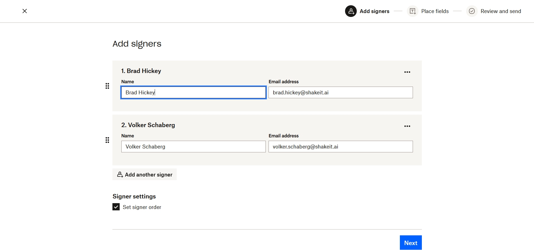Screen dimensions: 534x252
Task: Click the Add signers page title
Action: click(x=137, y=44)
